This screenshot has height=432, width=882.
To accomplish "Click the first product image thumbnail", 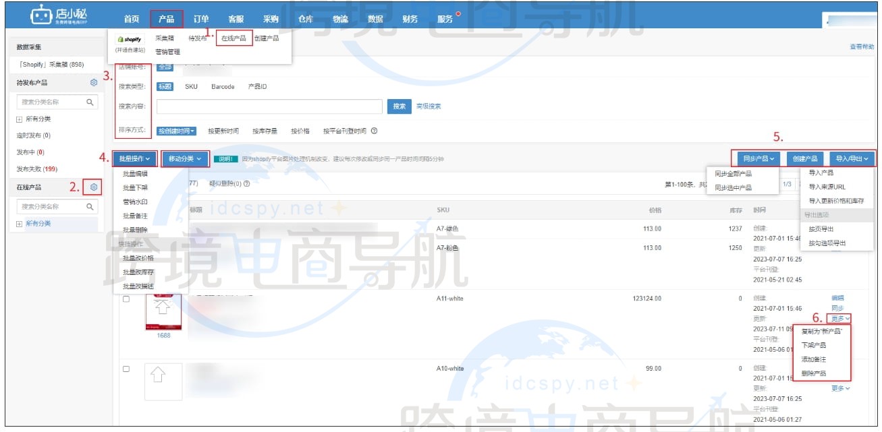I will [163, 310].
